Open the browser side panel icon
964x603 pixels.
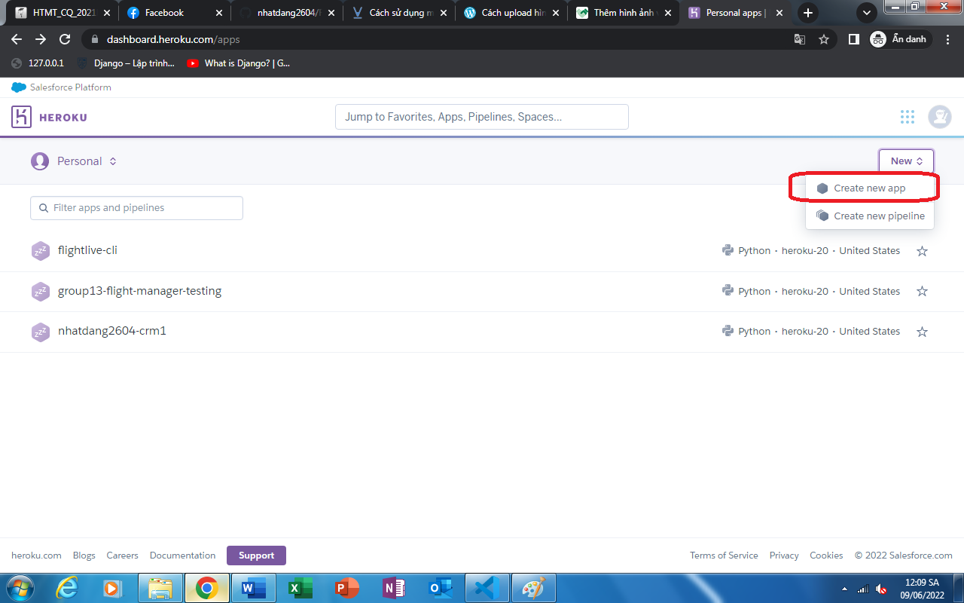(x=854, y=39)
